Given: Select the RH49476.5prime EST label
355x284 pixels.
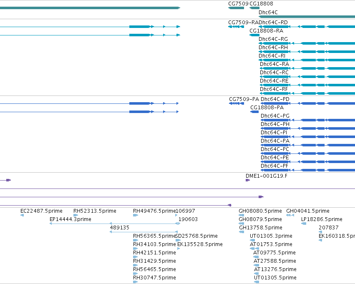Looking at the screenshot, I should 154,211.
